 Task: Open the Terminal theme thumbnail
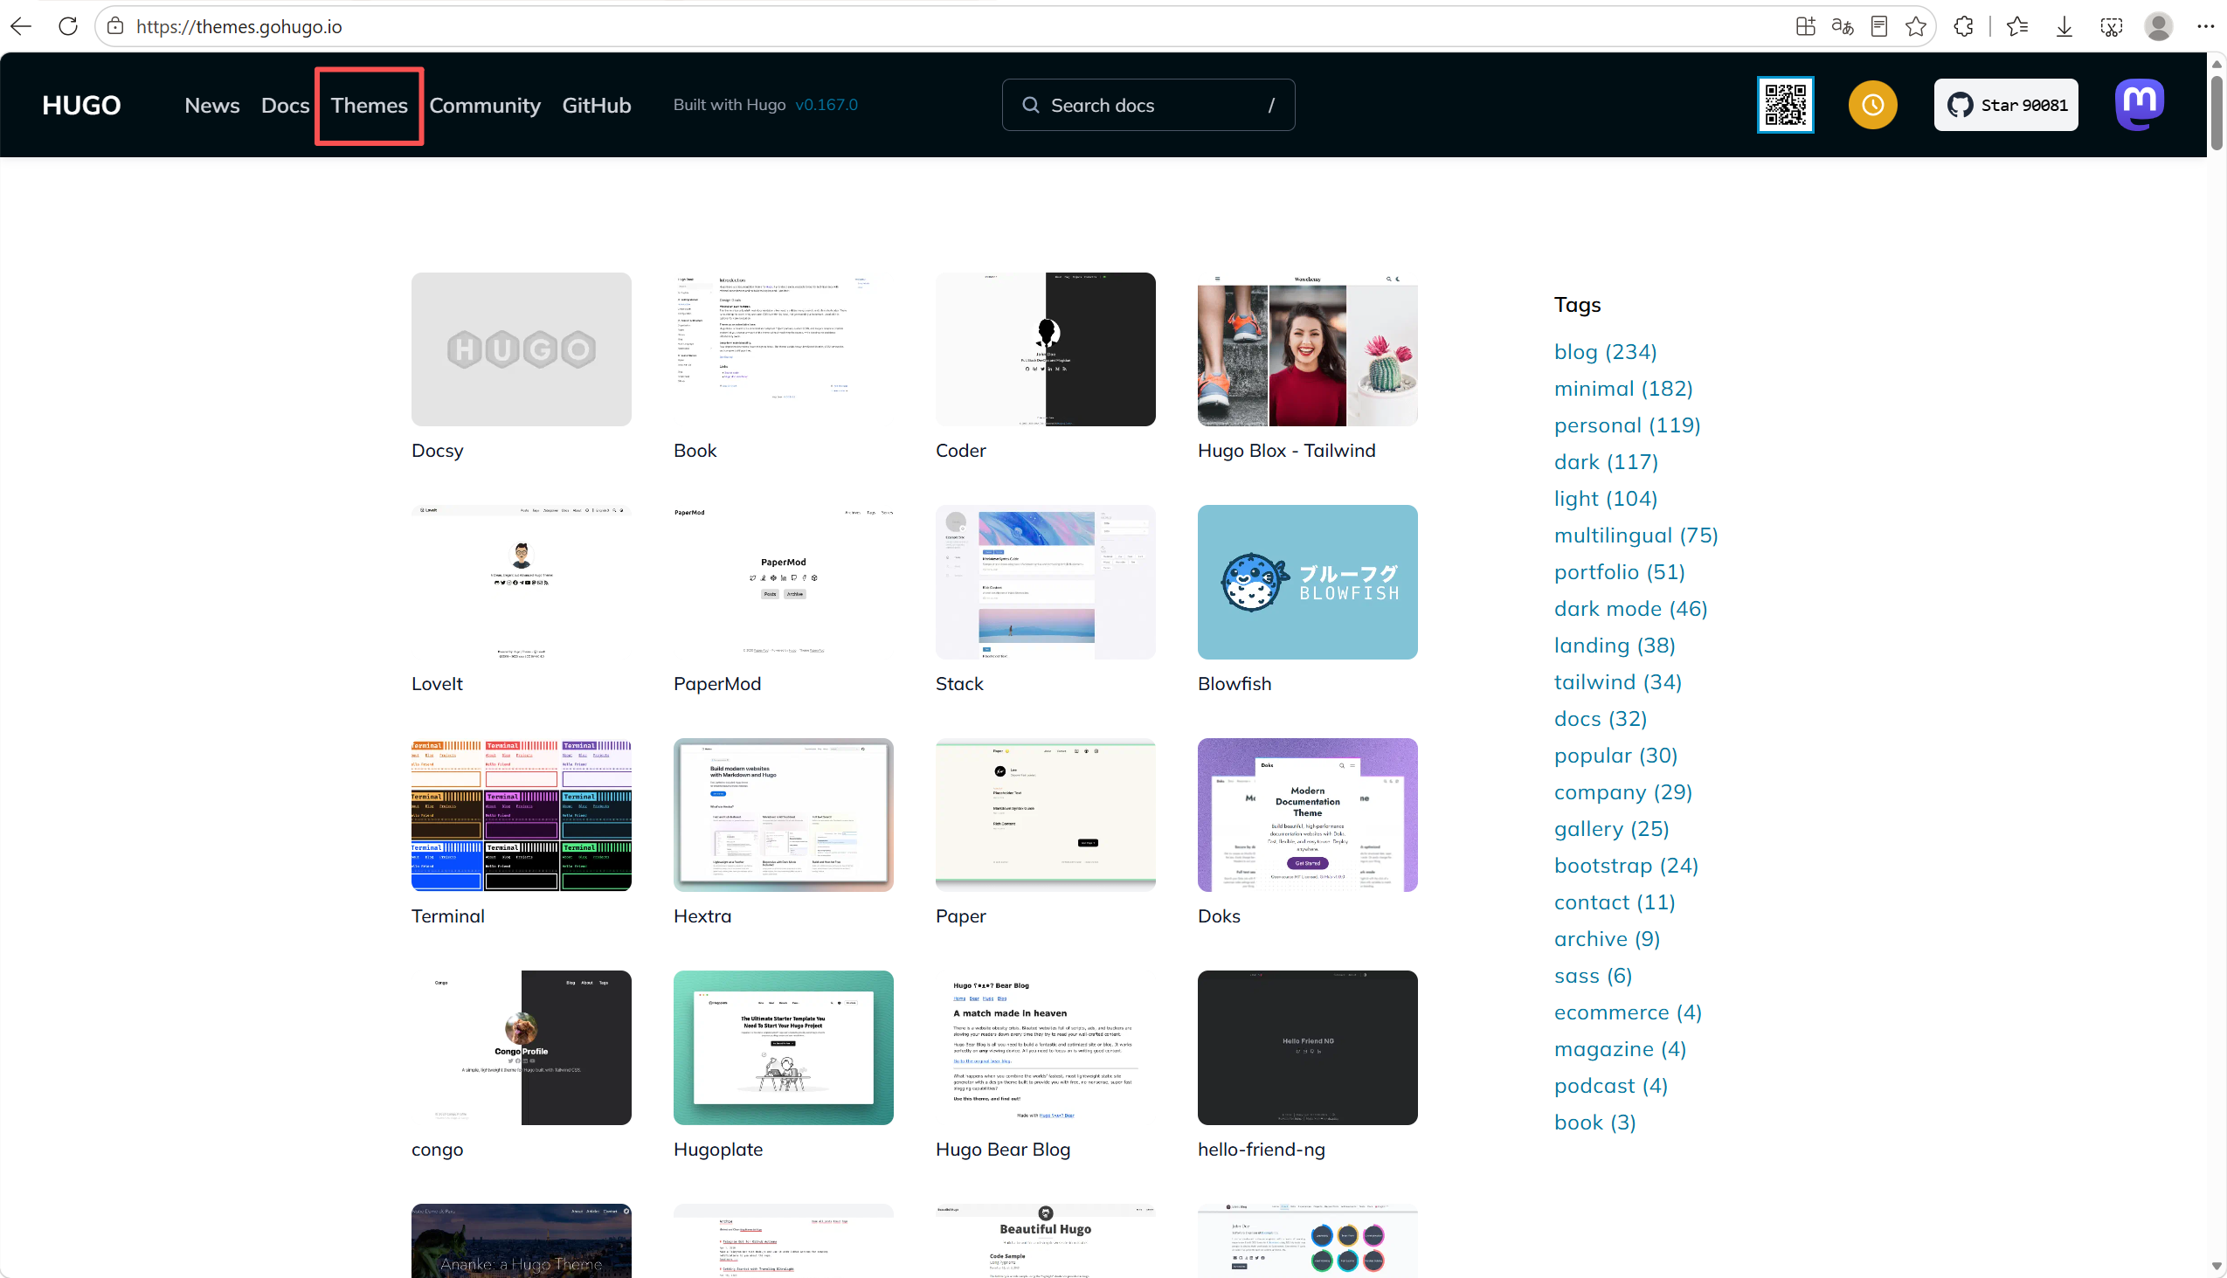click(x=522, y=814)
